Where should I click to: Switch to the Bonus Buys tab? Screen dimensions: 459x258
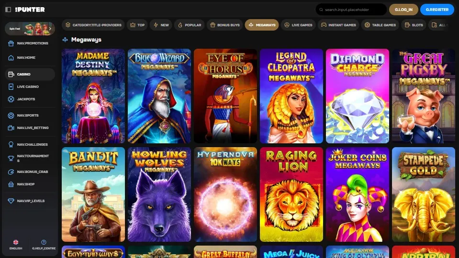[x=225, y=25]
